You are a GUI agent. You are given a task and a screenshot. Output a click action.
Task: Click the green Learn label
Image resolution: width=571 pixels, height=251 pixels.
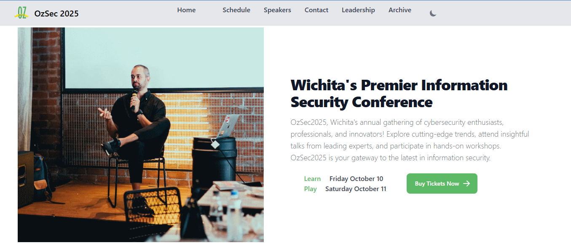312,179
